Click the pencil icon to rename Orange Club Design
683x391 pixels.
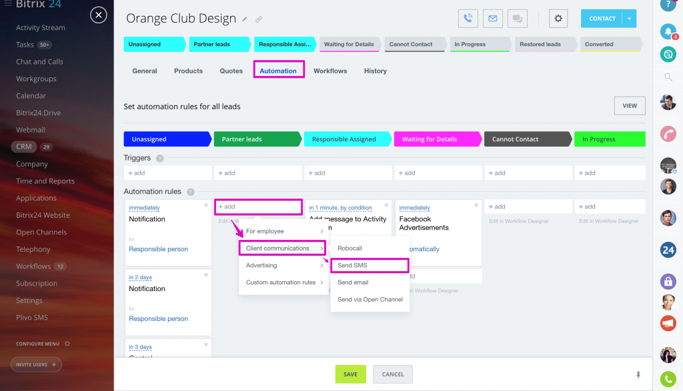pos(245,19)
